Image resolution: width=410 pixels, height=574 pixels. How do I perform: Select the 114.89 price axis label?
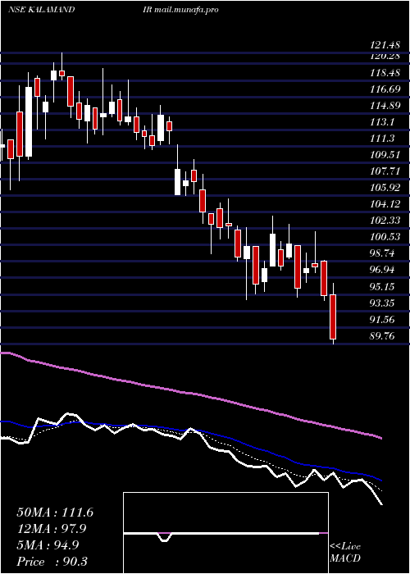click(x=385, y=106)
